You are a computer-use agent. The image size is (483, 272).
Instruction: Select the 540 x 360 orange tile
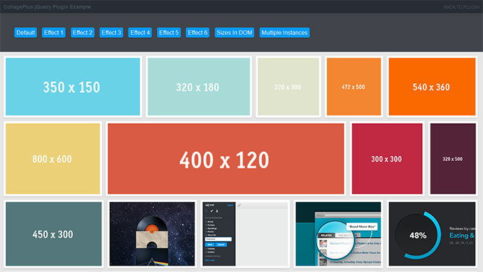coord(432,87)
